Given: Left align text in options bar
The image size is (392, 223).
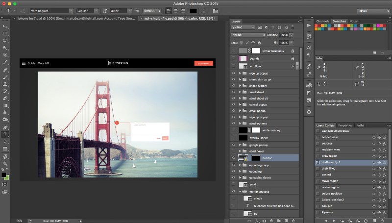Looking at the screenshot, I should coord(169,11).
